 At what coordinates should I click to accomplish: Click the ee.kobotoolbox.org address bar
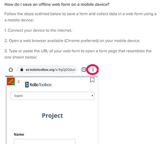pyautogui.click(x=47, y=70)
